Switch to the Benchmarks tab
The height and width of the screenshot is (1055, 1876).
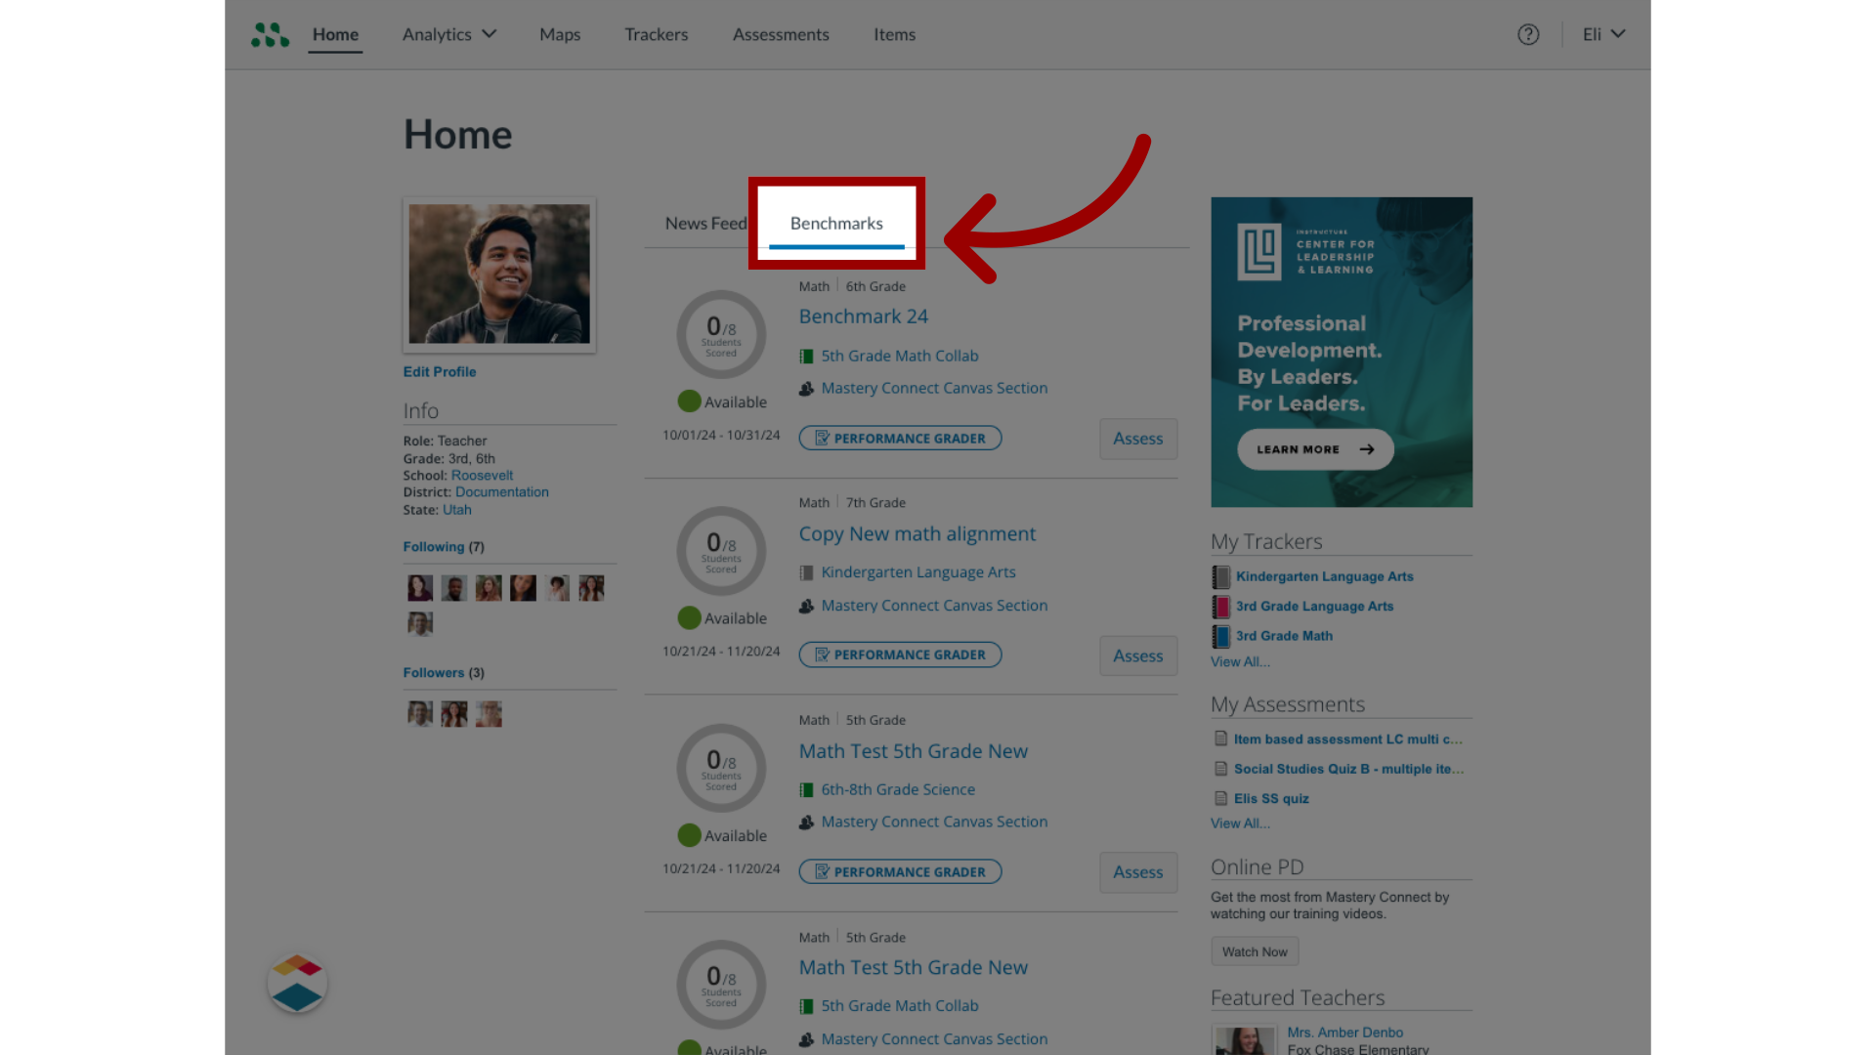coord(836,222)
